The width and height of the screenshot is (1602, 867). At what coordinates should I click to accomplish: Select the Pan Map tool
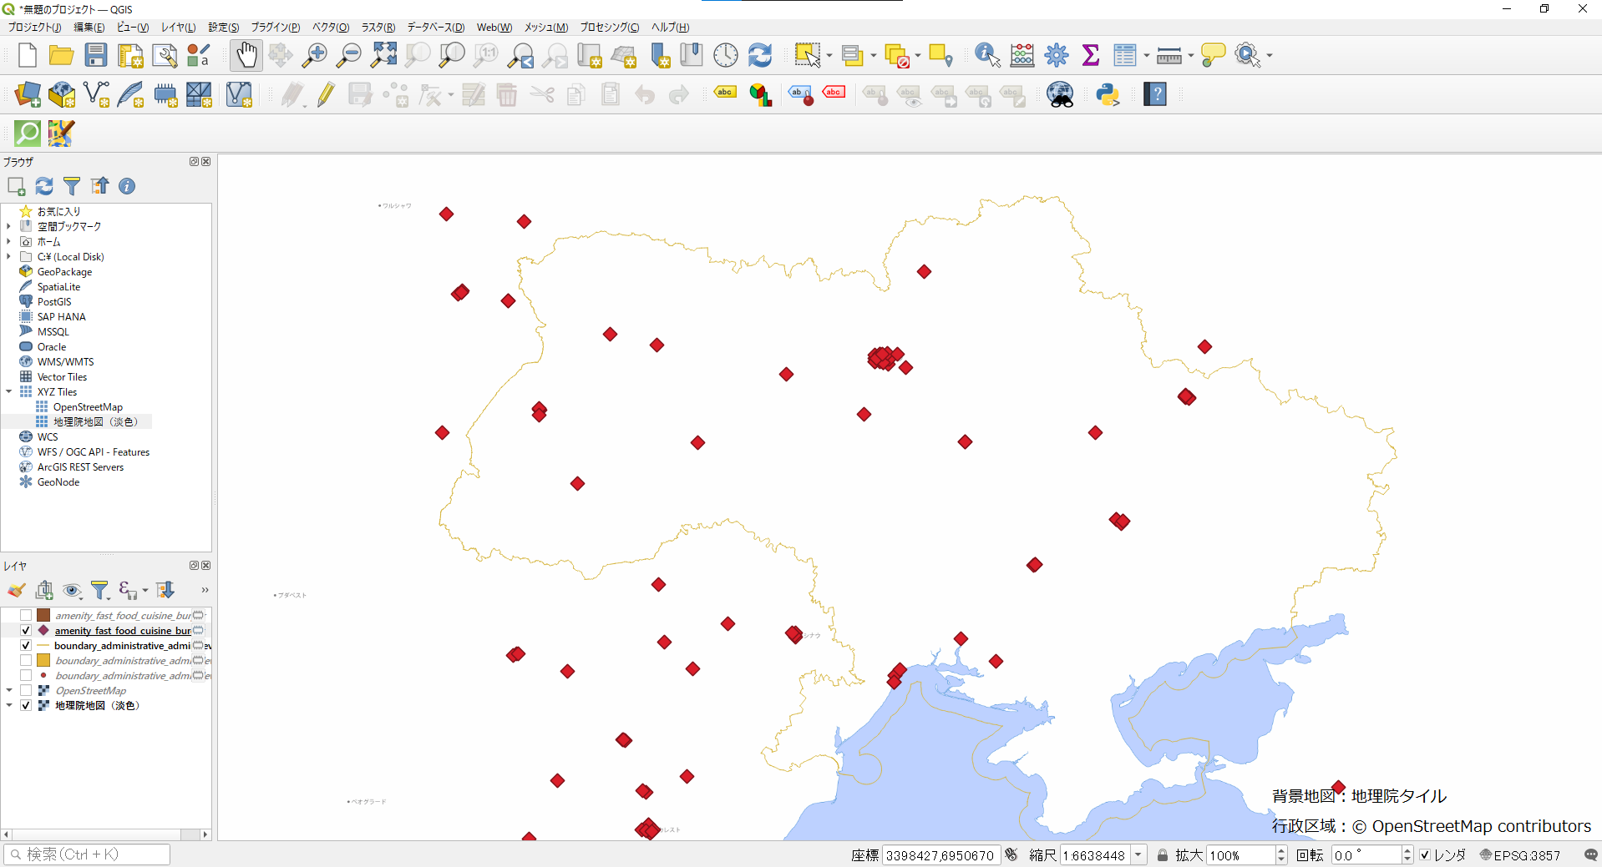(x=246, y=55)
